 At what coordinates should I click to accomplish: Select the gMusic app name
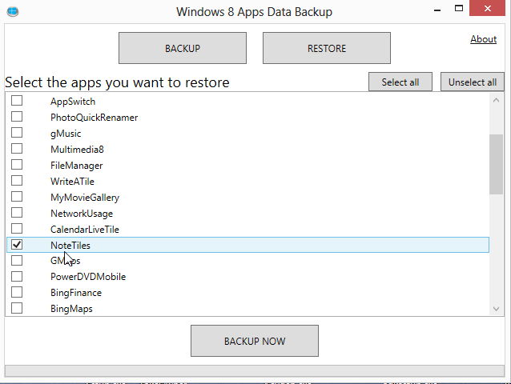tap(66, 134)
